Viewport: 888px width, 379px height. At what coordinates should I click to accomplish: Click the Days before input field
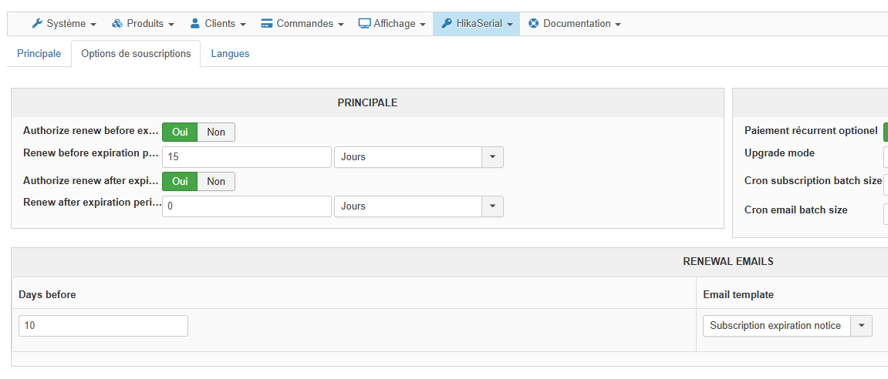tap(103, 326)
